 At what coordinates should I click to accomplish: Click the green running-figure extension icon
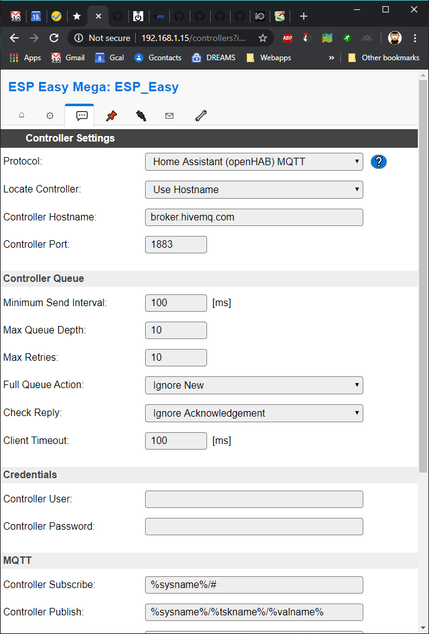click(x=347, y=38)
